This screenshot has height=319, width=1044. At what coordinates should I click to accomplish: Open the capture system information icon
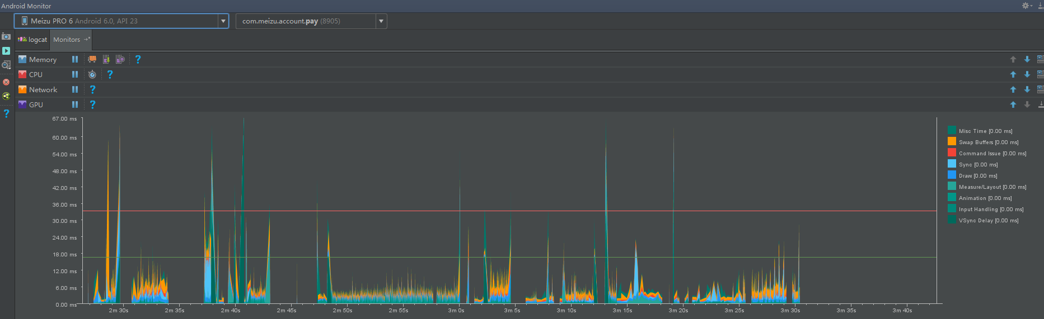click(6, 65)
